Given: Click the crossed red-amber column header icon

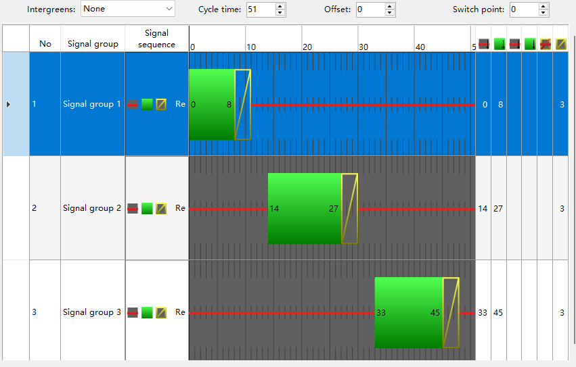Looking at the screenshot, I should (x=546, y=44).
